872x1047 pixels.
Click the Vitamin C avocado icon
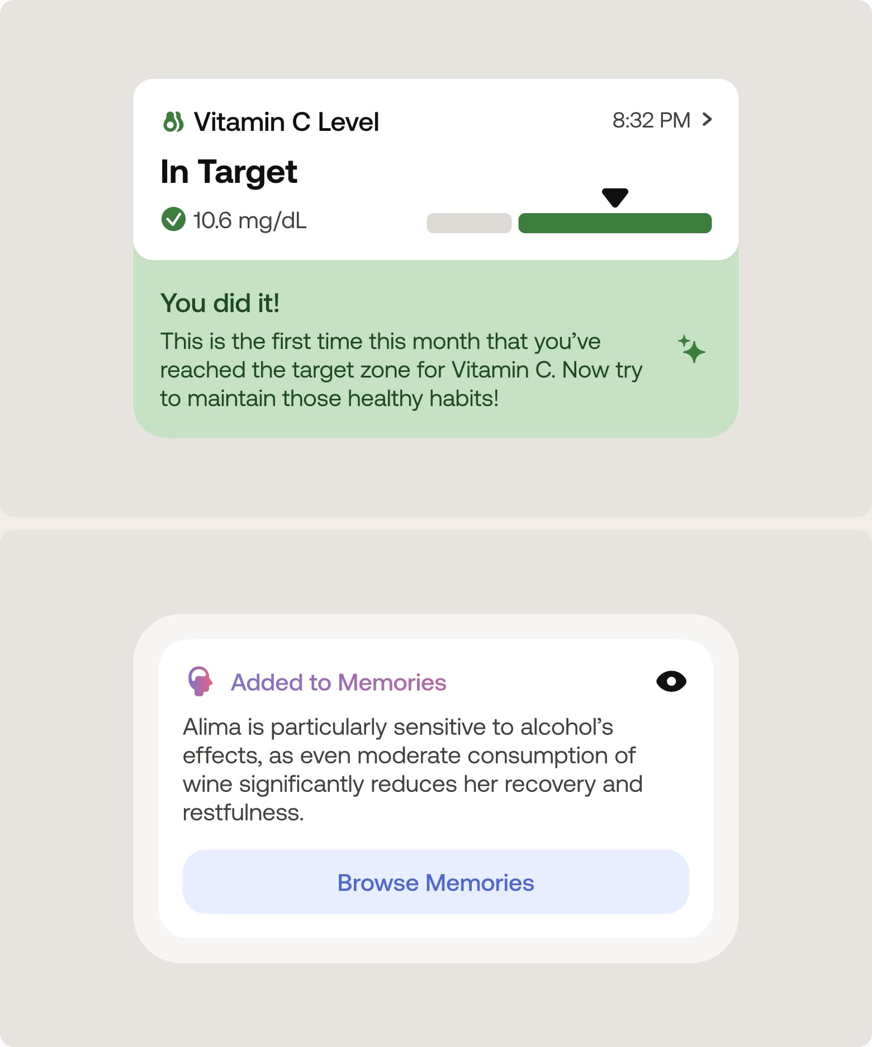(173, 121)
